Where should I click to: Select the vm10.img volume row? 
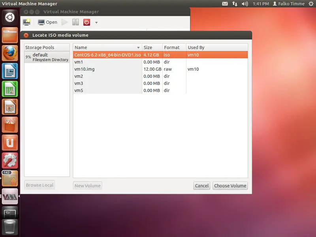coord(160,69)
